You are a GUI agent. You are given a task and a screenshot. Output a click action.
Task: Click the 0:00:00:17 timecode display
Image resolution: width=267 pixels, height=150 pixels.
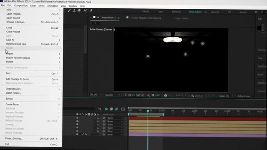[x=181, y=95]
